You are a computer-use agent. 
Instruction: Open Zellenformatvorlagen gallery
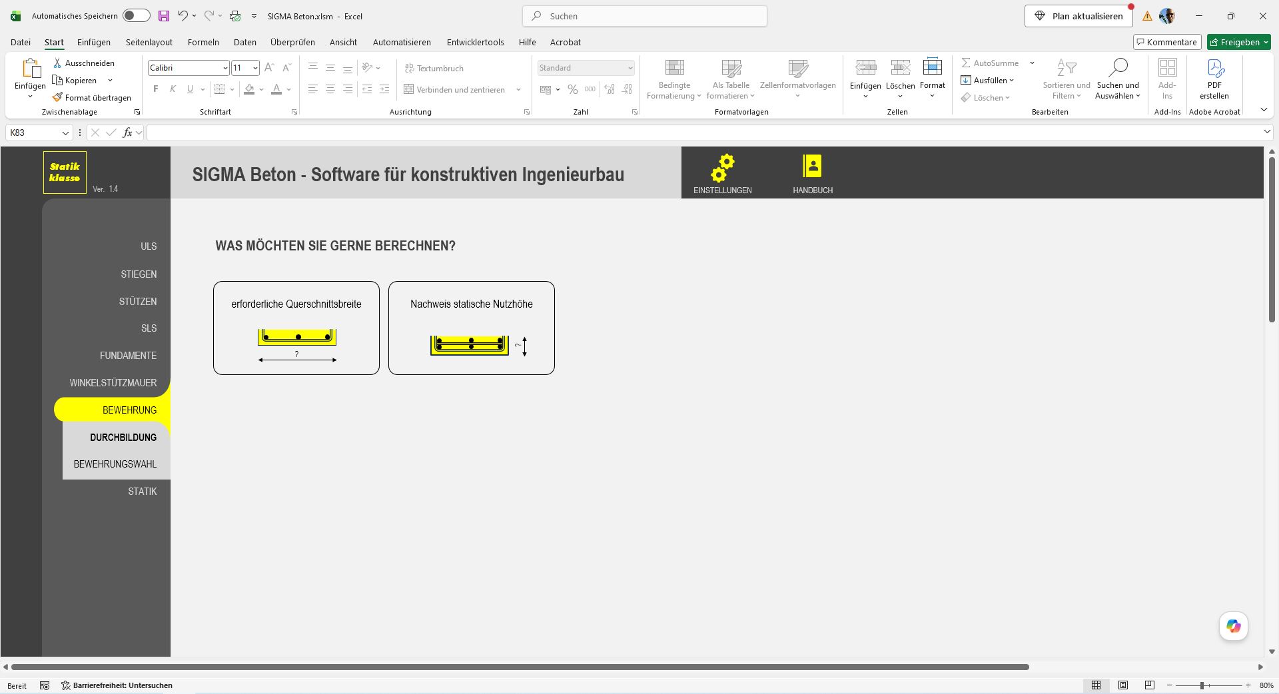(797, 79)
